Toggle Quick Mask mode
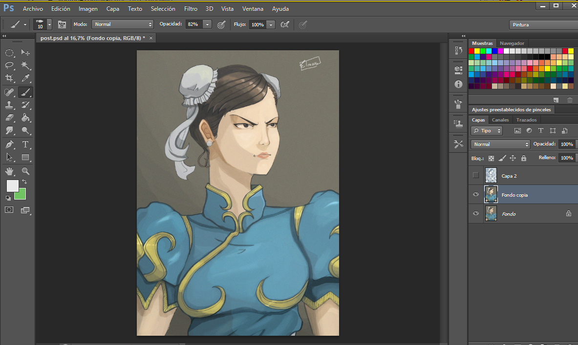Viewport: 578px width, 345px height. (x=9, y=210)
